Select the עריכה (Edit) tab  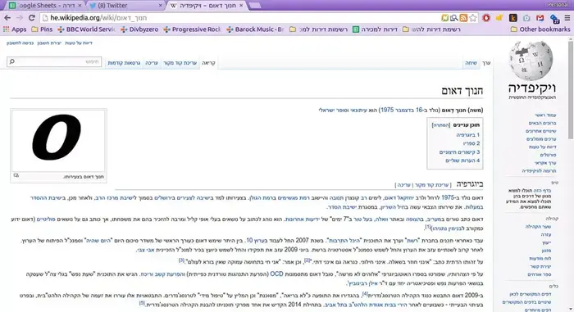coord(152,63)
